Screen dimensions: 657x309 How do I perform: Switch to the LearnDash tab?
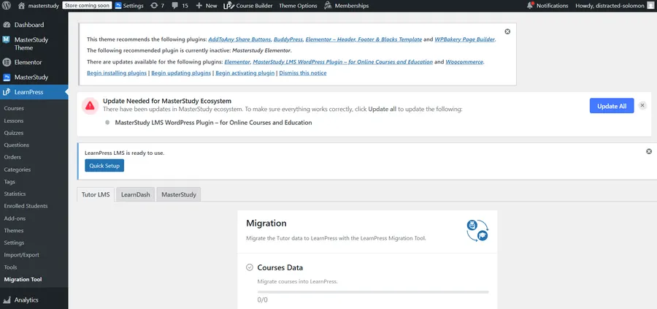(135, 194)
